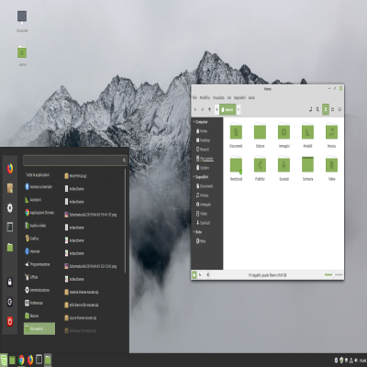Screen dimensions: 367x367
Task: Open the Visualizza menu in file manager
Action: point(218,97)
